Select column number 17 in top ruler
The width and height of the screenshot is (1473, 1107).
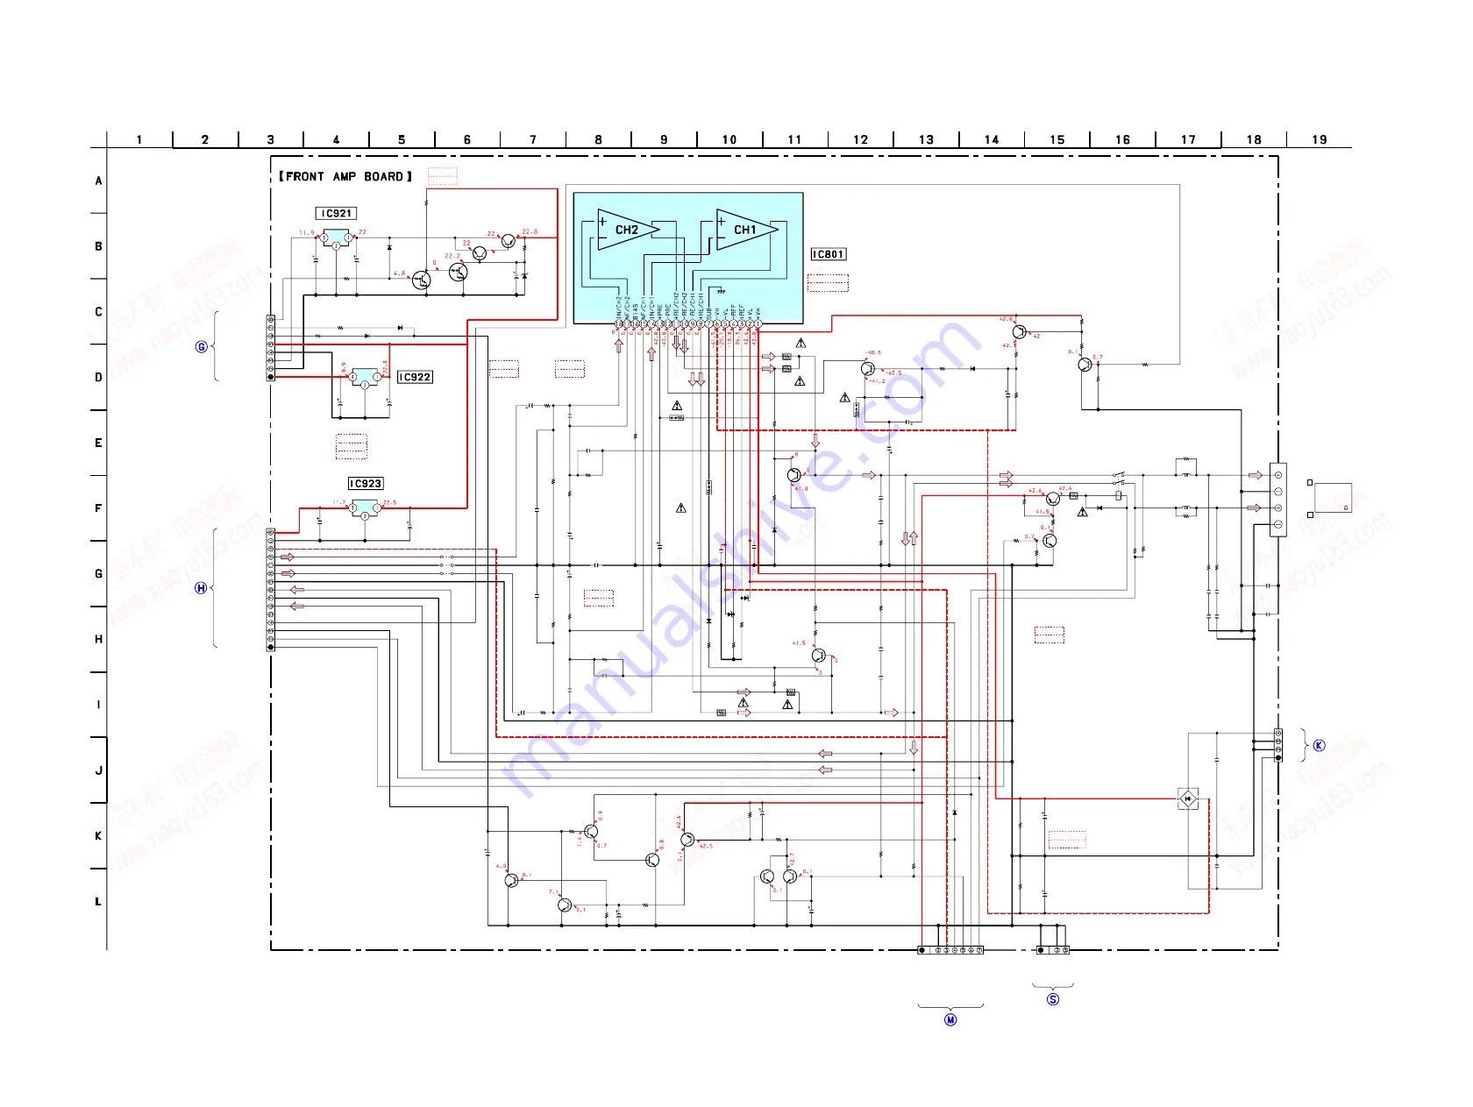coord(1189,139)
